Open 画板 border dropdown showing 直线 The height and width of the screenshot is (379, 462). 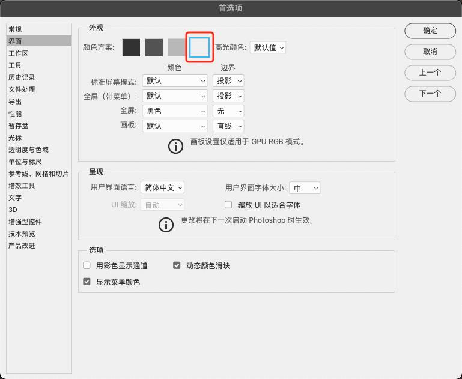[x=228, y=126]
